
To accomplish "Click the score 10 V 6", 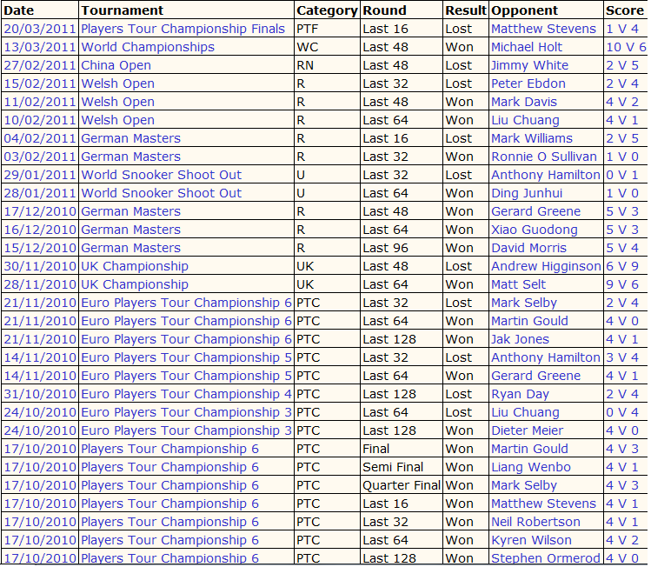I will (626, 47).
